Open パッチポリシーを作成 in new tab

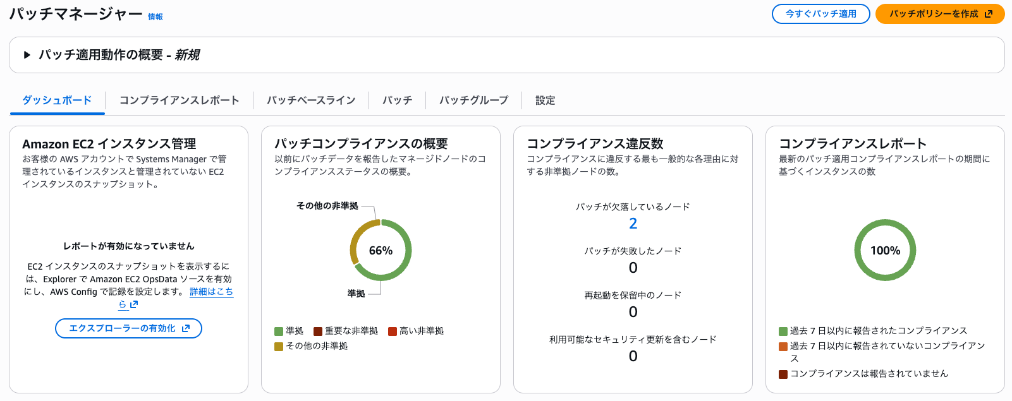click(x=939, y=14)
